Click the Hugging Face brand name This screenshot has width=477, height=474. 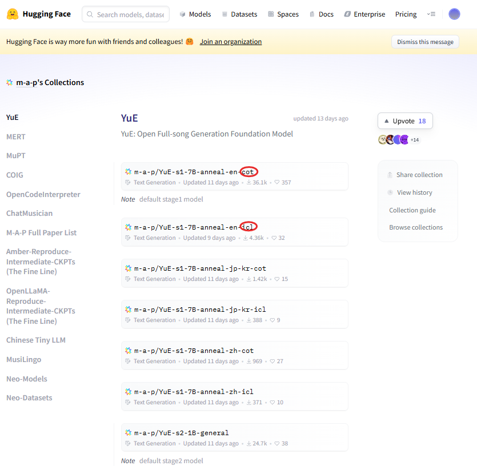click(46, 14)
